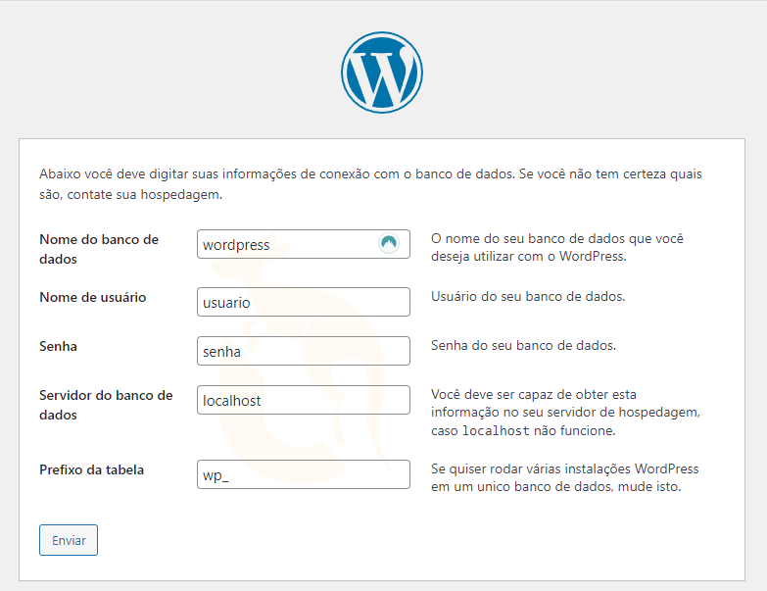Select the username field containing usuario
The height and width of the screenshot is (591, 767).
(x=304, y=302)
